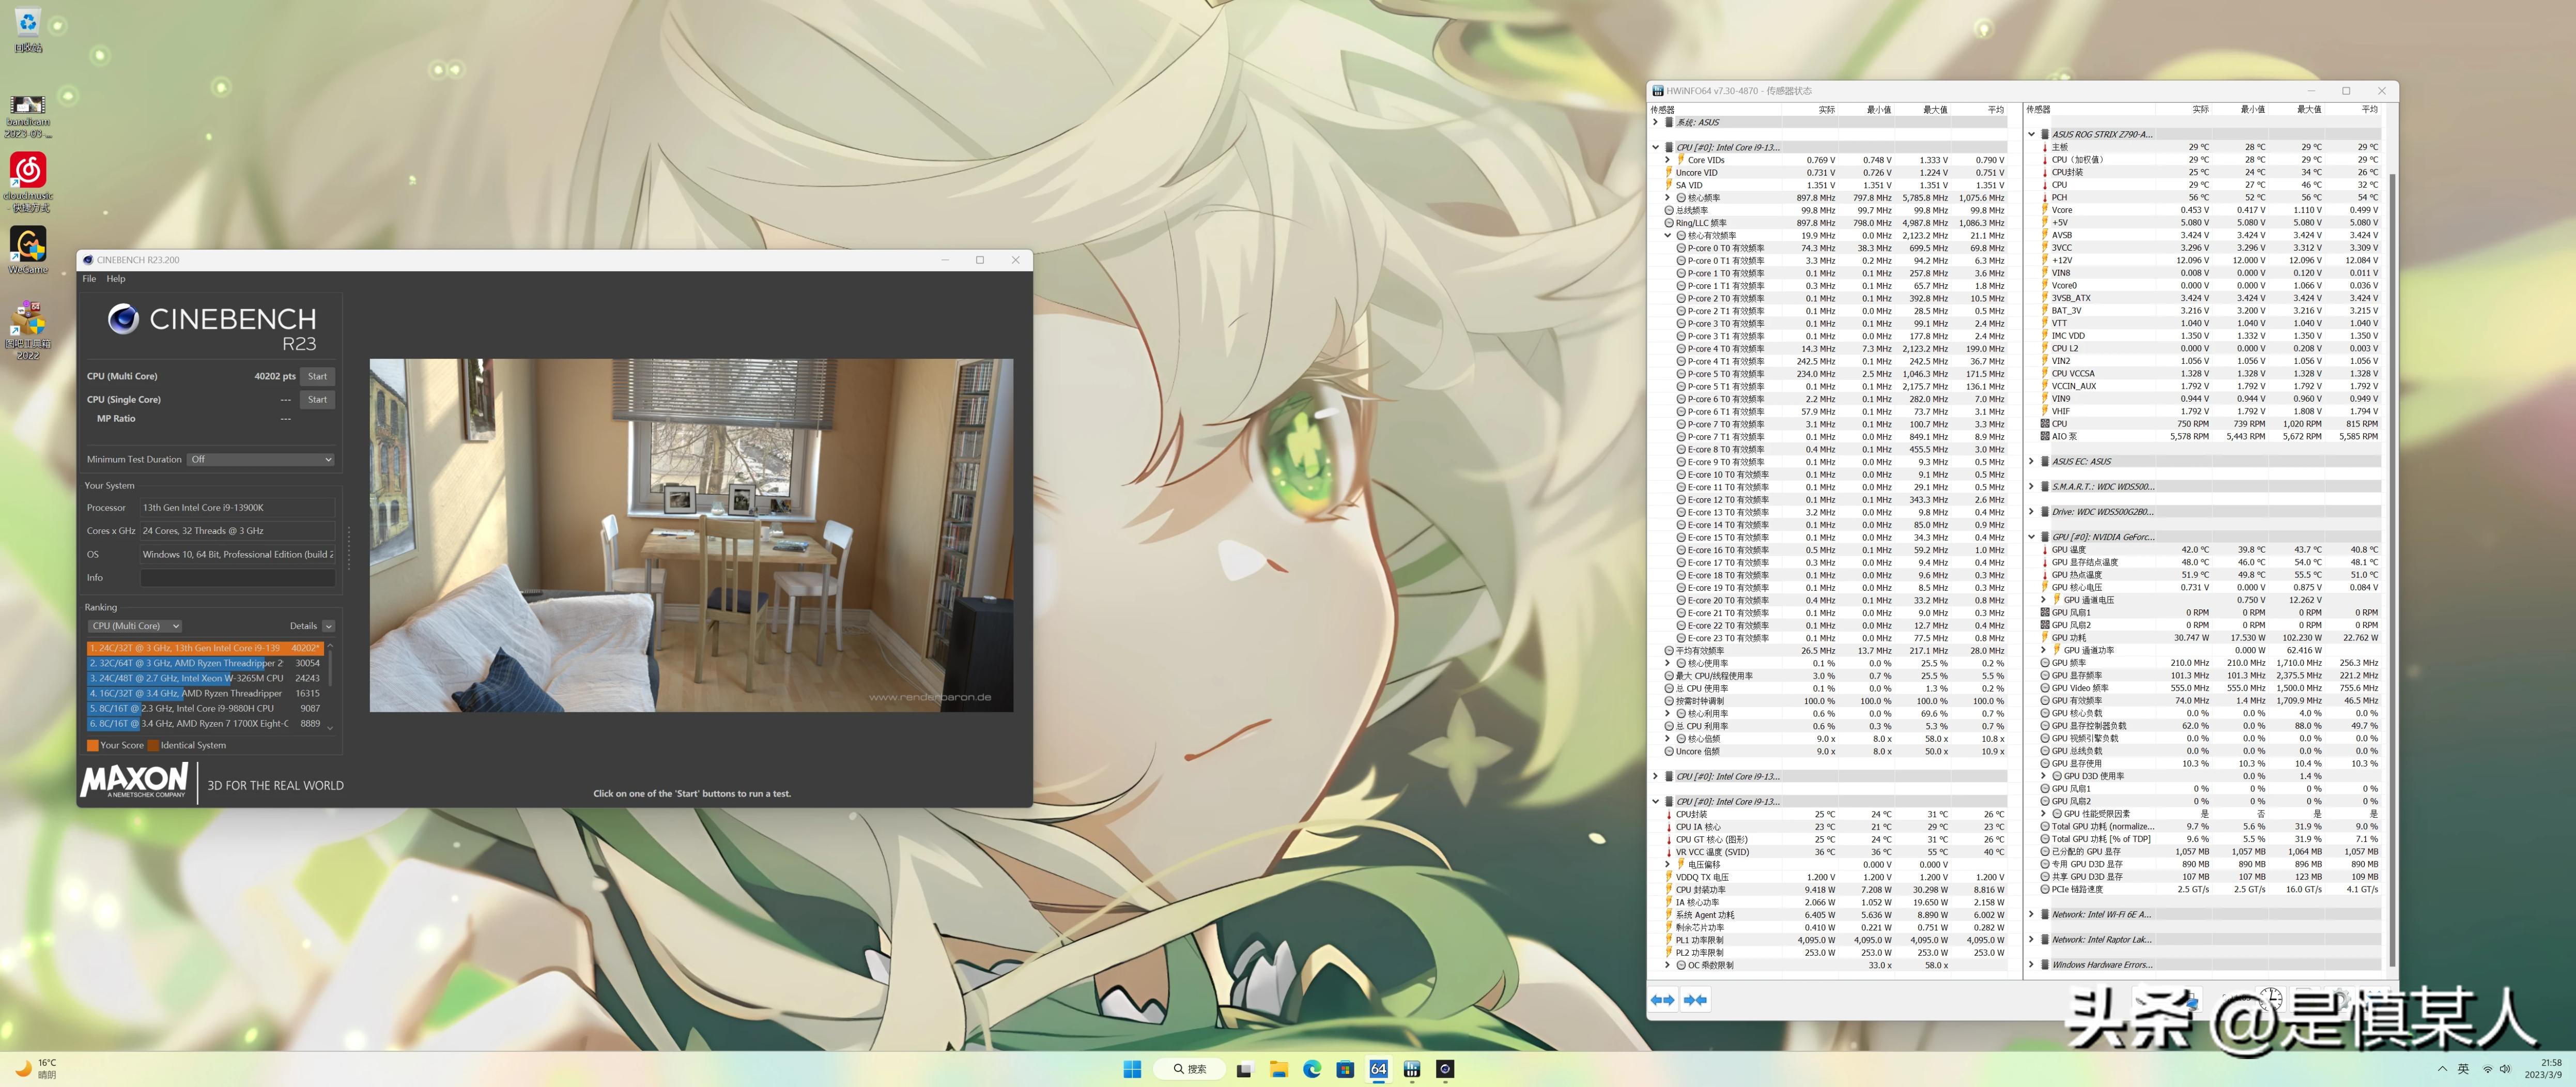Start the CPU Multi Core test
This screenshot has height=1087, width=2576.
pyautogui.click(x=317, y=376)
